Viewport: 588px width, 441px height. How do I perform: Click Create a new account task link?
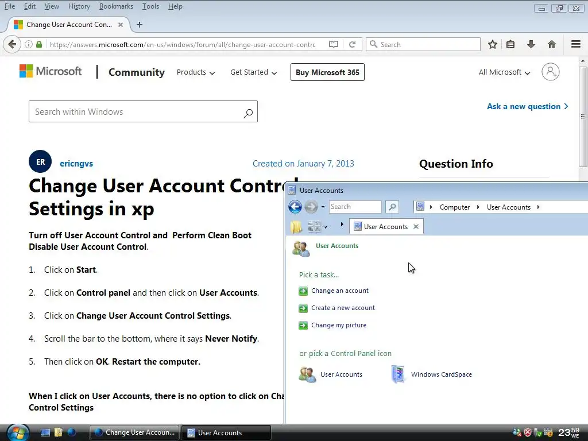click(343, 308)
